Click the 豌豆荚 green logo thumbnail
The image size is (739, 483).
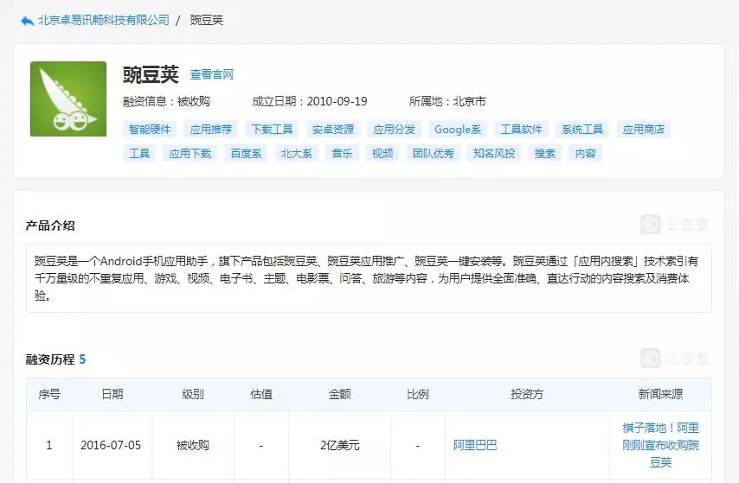(68, 99)
